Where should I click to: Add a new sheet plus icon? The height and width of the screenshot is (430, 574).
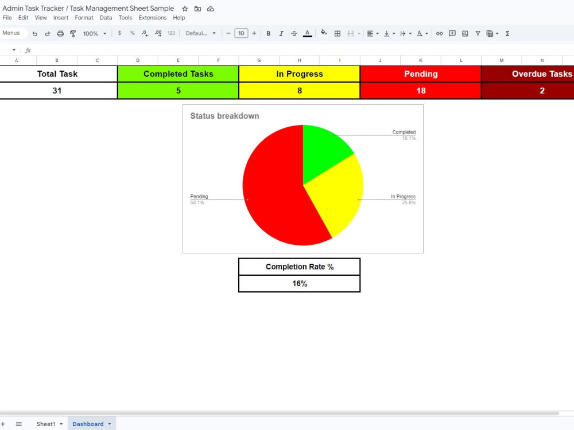(x=2, y=424)
